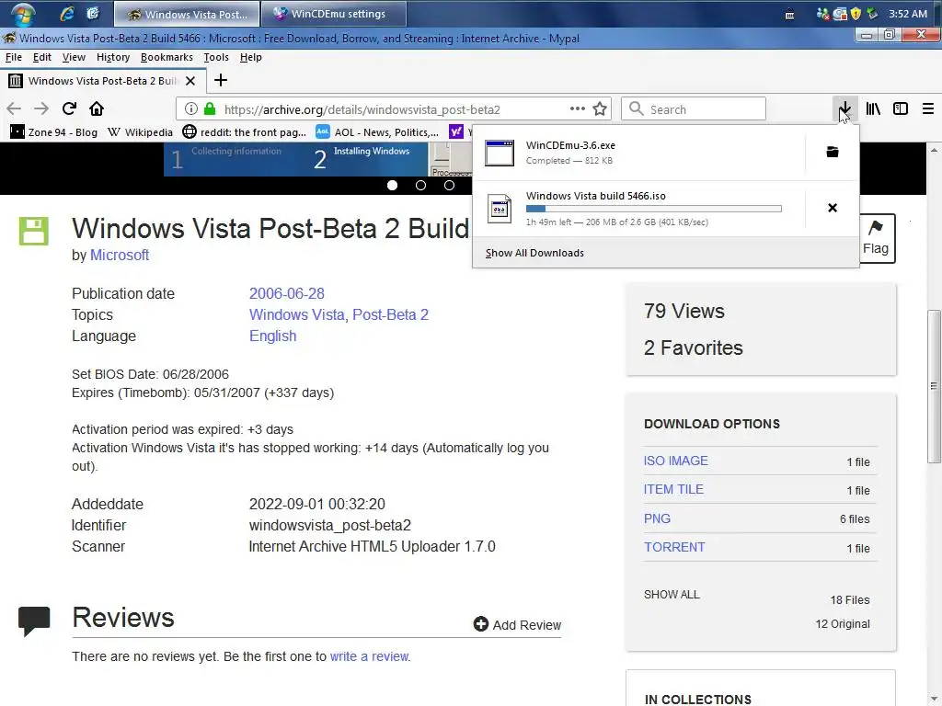
Task: Reload the current page
Action: coord(69,108)
